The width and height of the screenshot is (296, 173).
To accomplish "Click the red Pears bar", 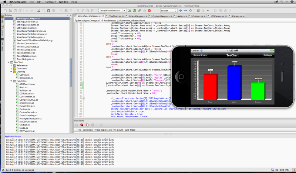I will click(210, 87).
